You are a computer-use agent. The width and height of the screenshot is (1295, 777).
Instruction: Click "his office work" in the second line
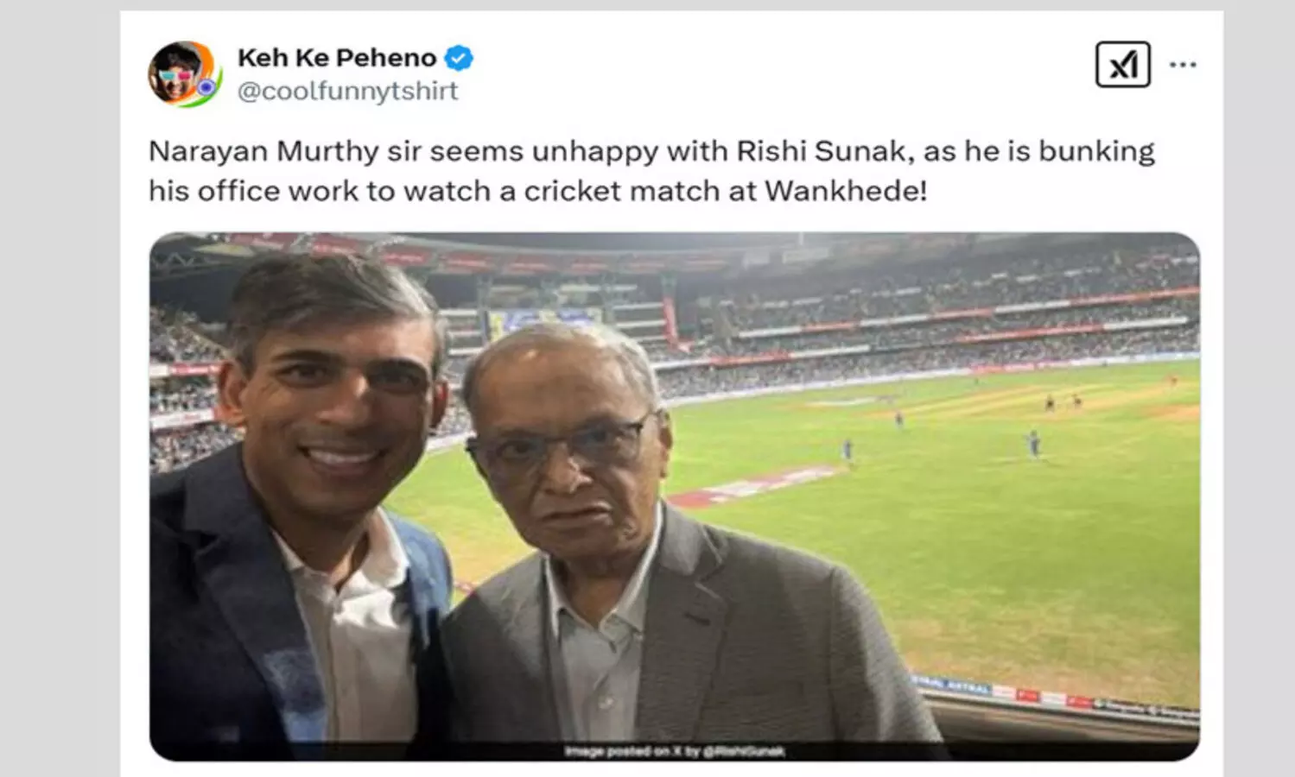(252, 191)
